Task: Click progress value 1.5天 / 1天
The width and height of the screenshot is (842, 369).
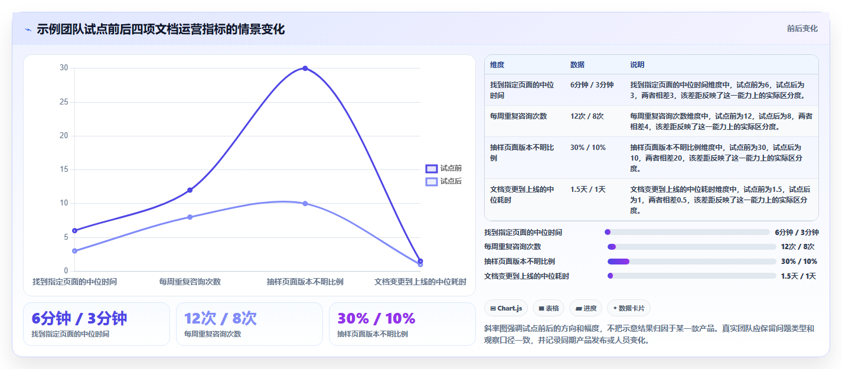Action: [799, 276]
